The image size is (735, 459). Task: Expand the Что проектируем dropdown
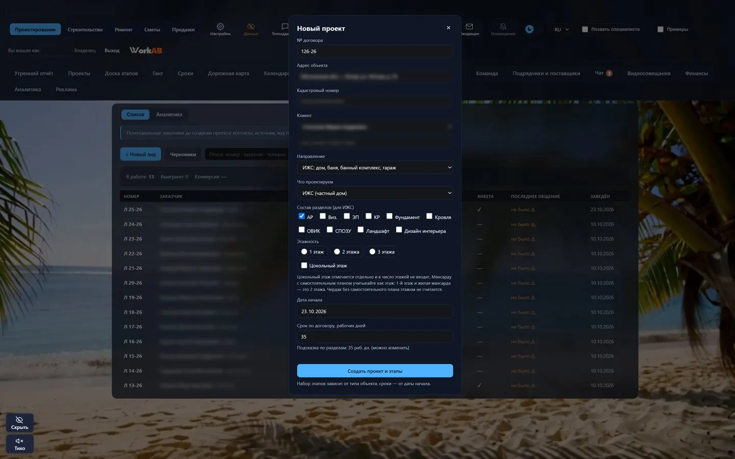click(375, 193)
